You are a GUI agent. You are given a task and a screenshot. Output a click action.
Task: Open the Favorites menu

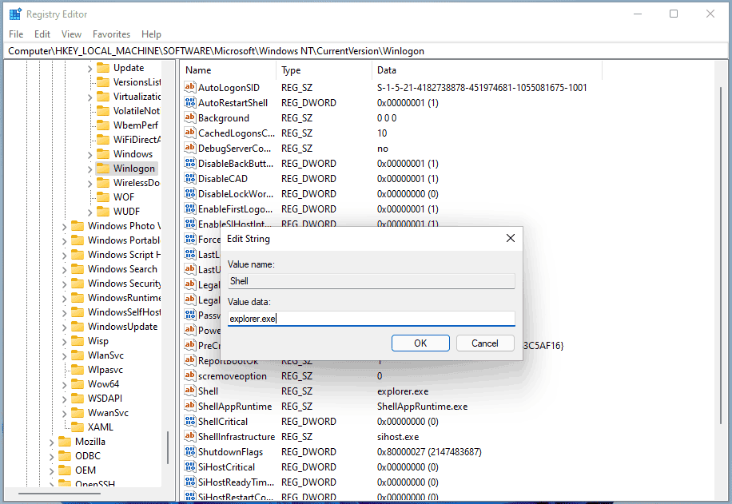[x=111, y=34]
